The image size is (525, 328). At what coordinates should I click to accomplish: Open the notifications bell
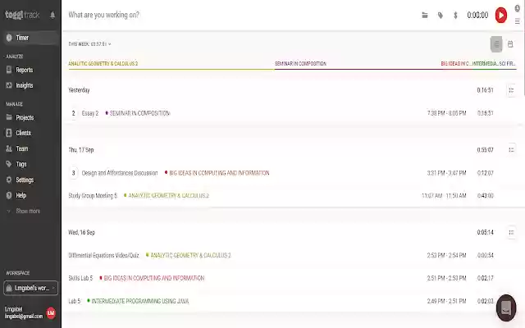(52, 15)
